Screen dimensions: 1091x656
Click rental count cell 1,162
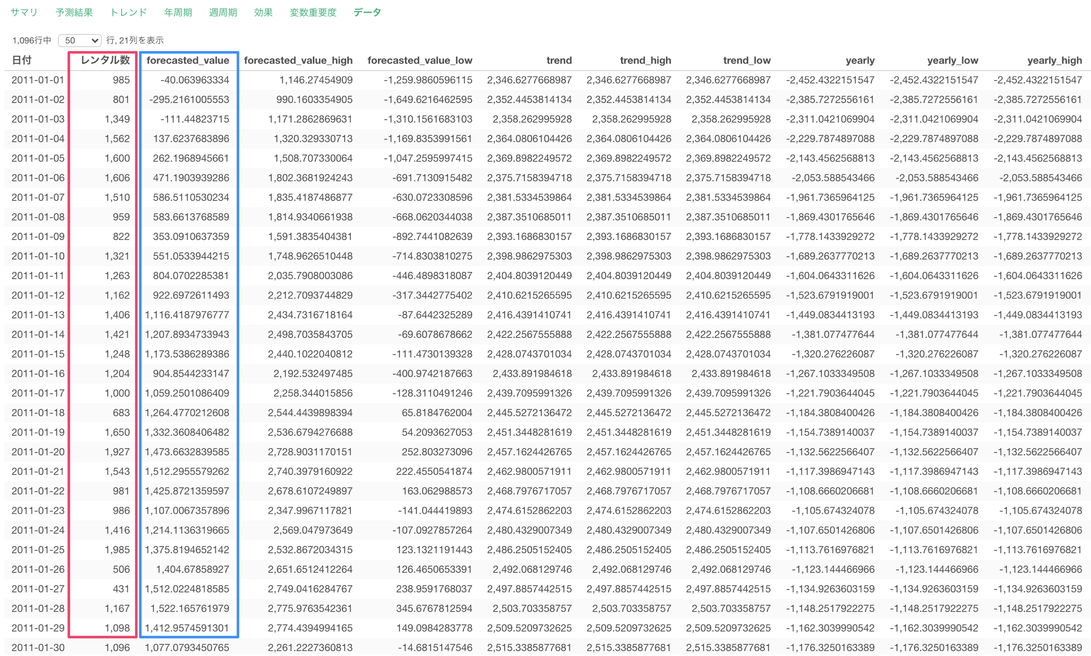[x=117, y=295]
